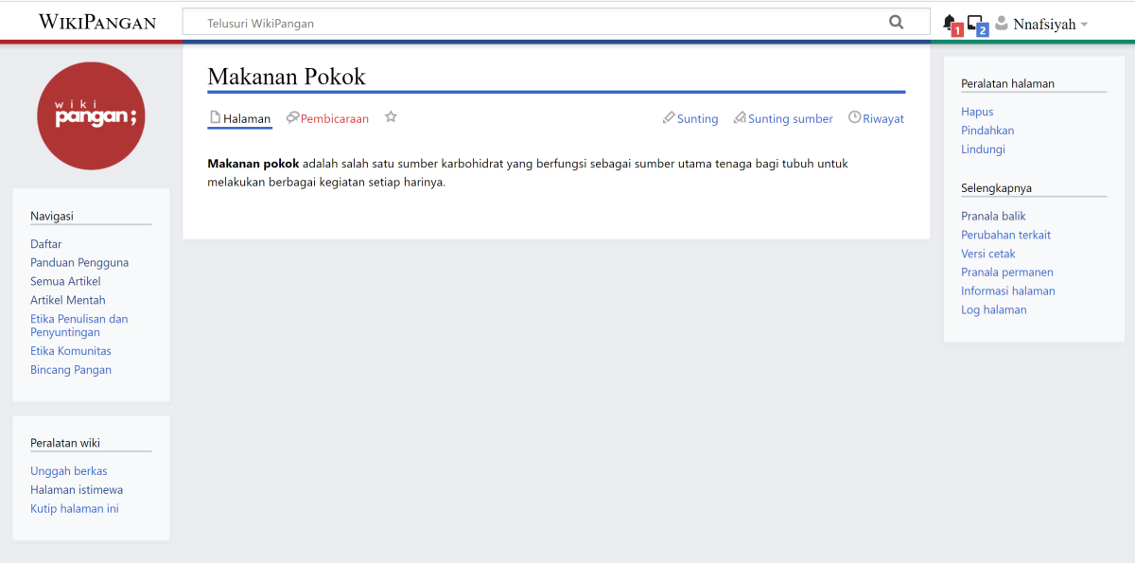This screenshot has height=563, width=1135.
Task: Switch to the Pembicaraan tab
Action: pos(327,118)
